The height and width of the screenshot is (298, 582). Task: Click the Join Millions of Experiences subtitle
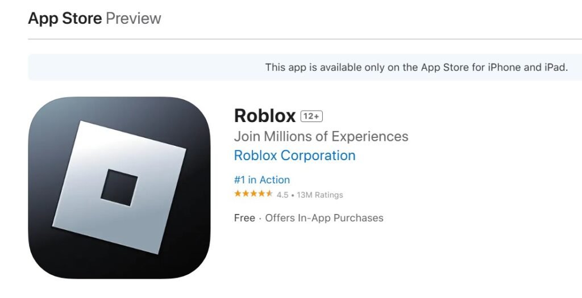pyautogui.click(x=321, y=136)
